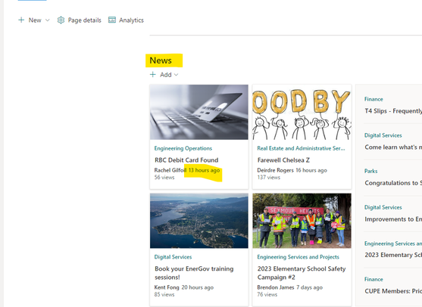Open Page details

tap(85, 20)
